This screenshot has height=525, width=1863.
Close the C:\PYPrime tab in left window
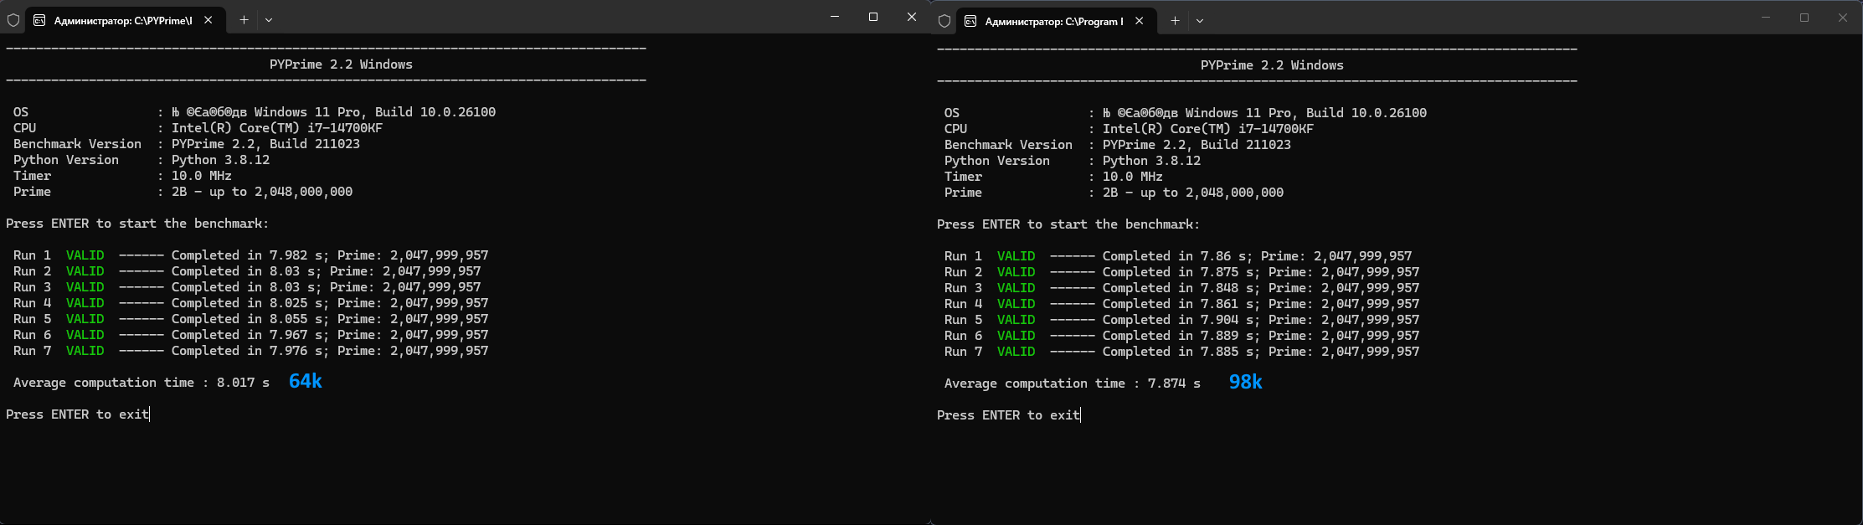(208, 20)
